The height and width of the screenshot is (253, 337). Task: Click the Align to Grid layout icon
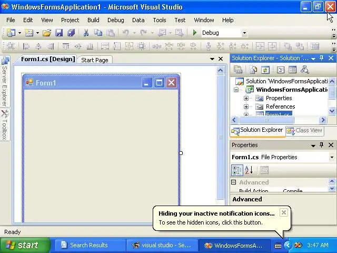click(x=11, y=46)
